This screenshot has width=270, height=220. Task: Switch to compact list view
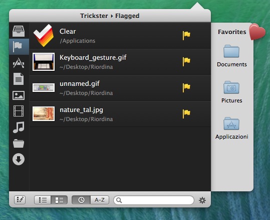tap(43, 200)
